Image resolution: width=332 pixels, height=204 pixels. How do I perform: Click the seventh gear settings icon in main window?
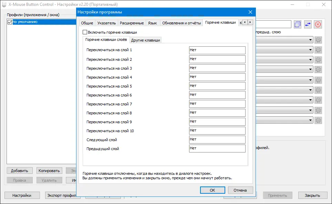318,100
